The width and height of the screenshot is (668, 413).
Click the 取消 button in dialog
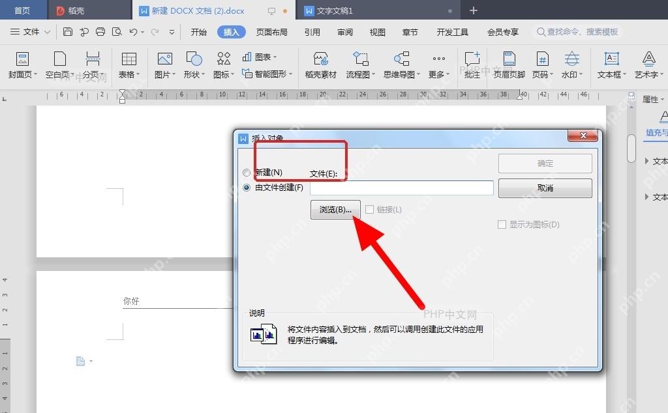545,188
